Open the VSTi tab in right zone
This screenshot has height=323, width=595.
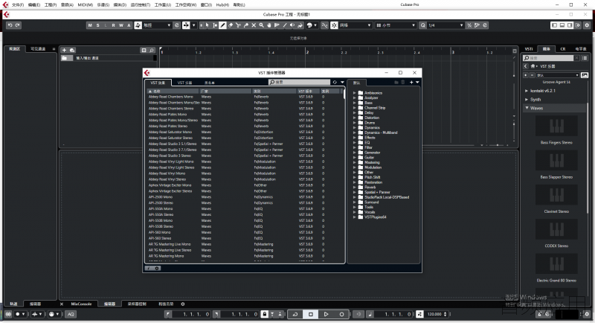[x=529, y=49]
